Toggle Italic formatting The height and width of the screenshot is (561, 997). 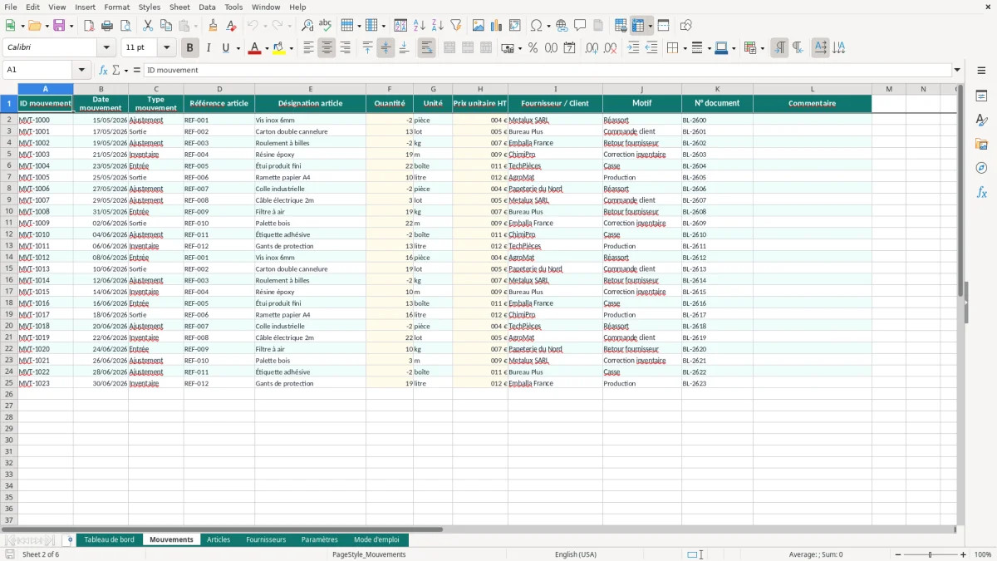208,48
